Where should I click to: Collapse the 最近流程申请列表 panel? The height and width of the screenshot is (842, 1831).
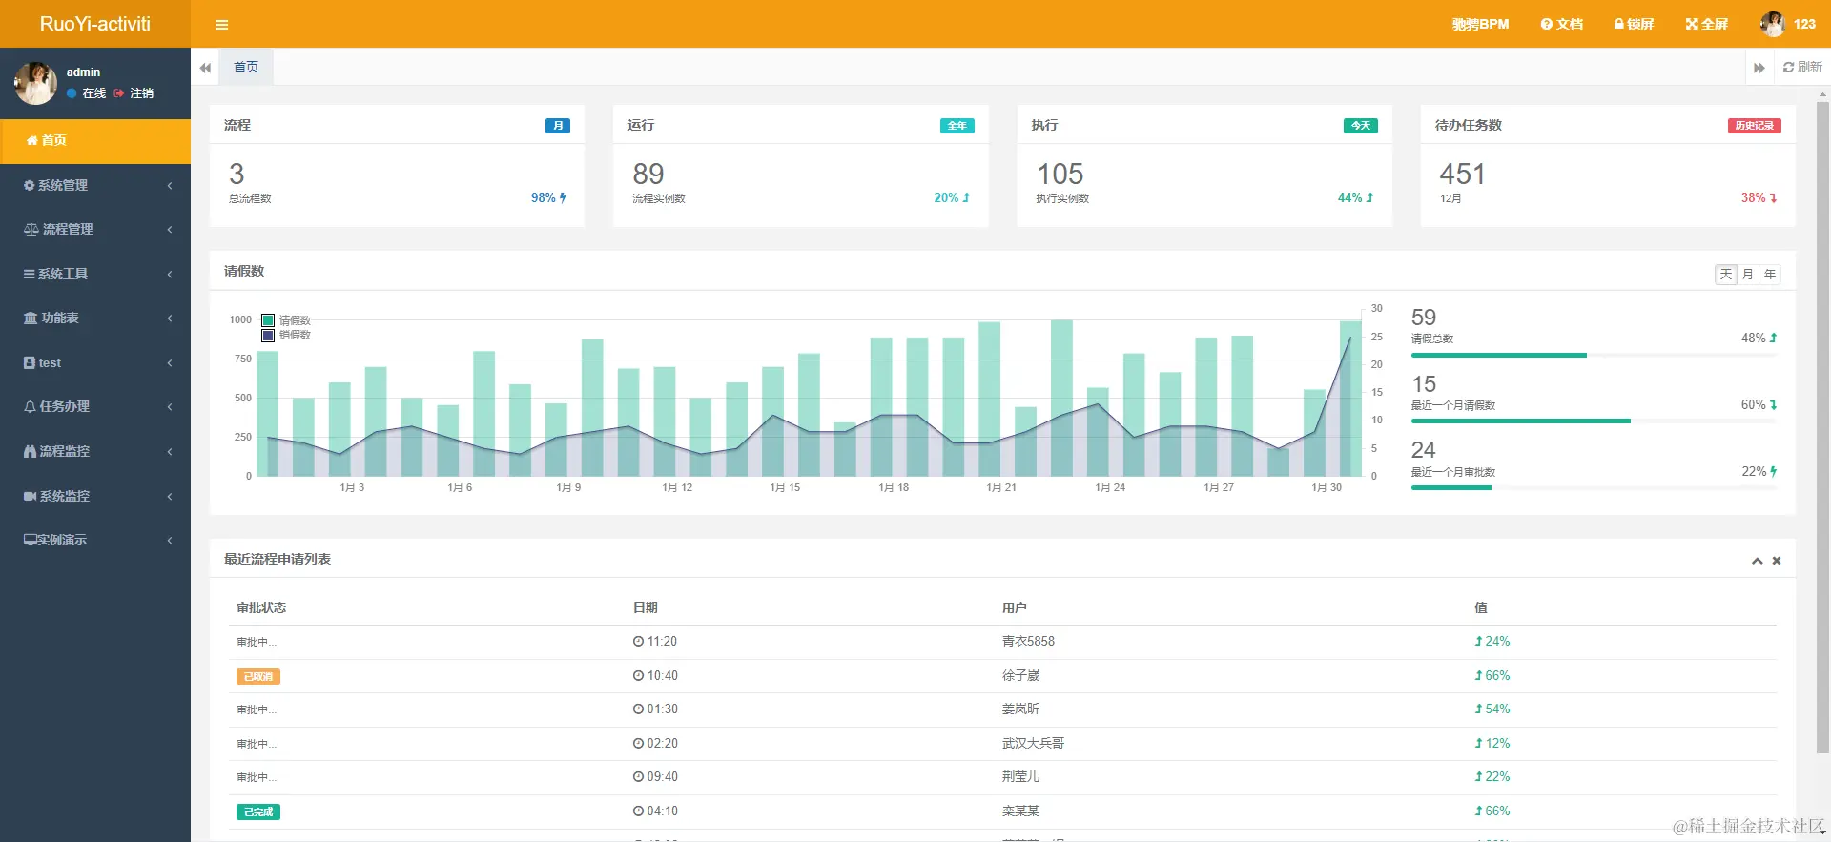coord(1757,561)
